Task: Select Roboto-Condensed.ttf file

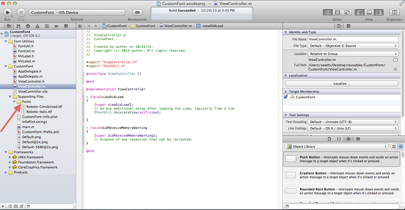Action: click(x=44, y=107)
